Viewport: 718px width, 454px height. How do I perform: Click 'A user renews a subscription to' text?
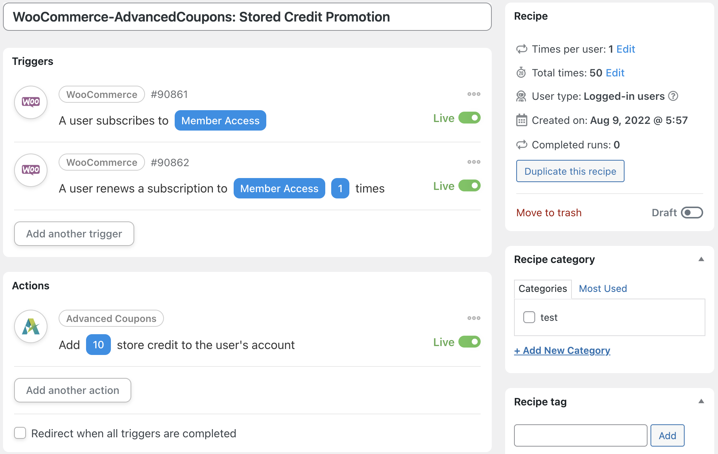pos(143,188)
